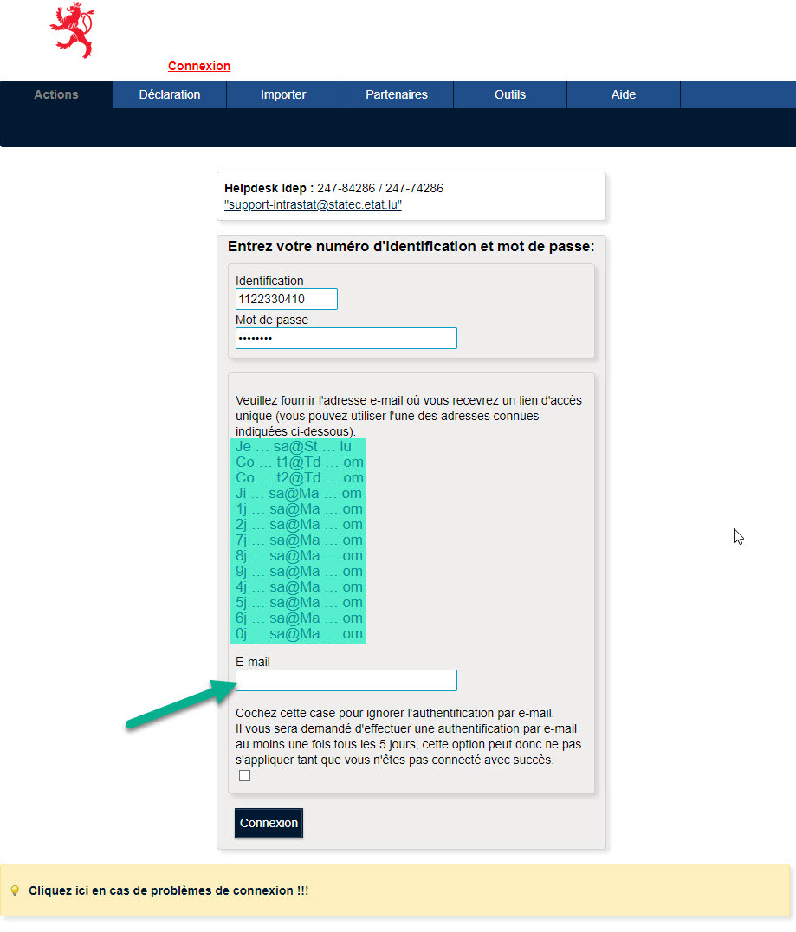
Task: Select the '8j … sa@Ma … om' address
Action: point(299,556)
